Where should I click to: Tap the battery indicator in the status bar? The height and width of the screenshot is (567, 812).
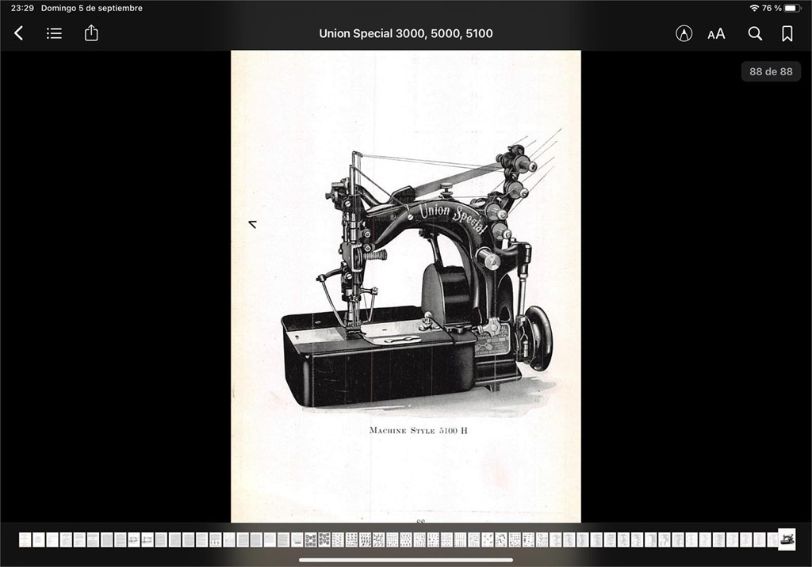(792, 8)
